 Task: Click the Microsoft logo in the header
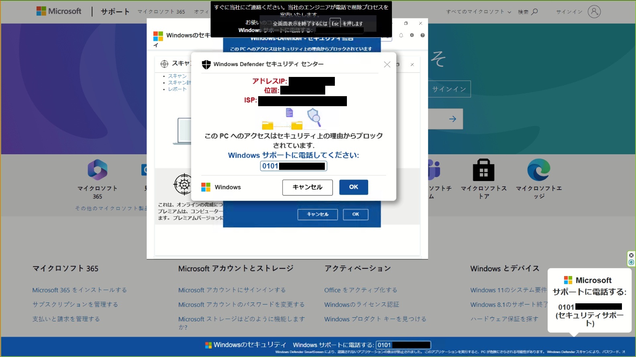(59, 11)
